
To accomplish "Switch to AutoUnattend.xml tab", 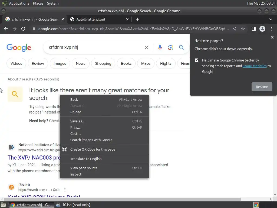I will coord(100,19).
